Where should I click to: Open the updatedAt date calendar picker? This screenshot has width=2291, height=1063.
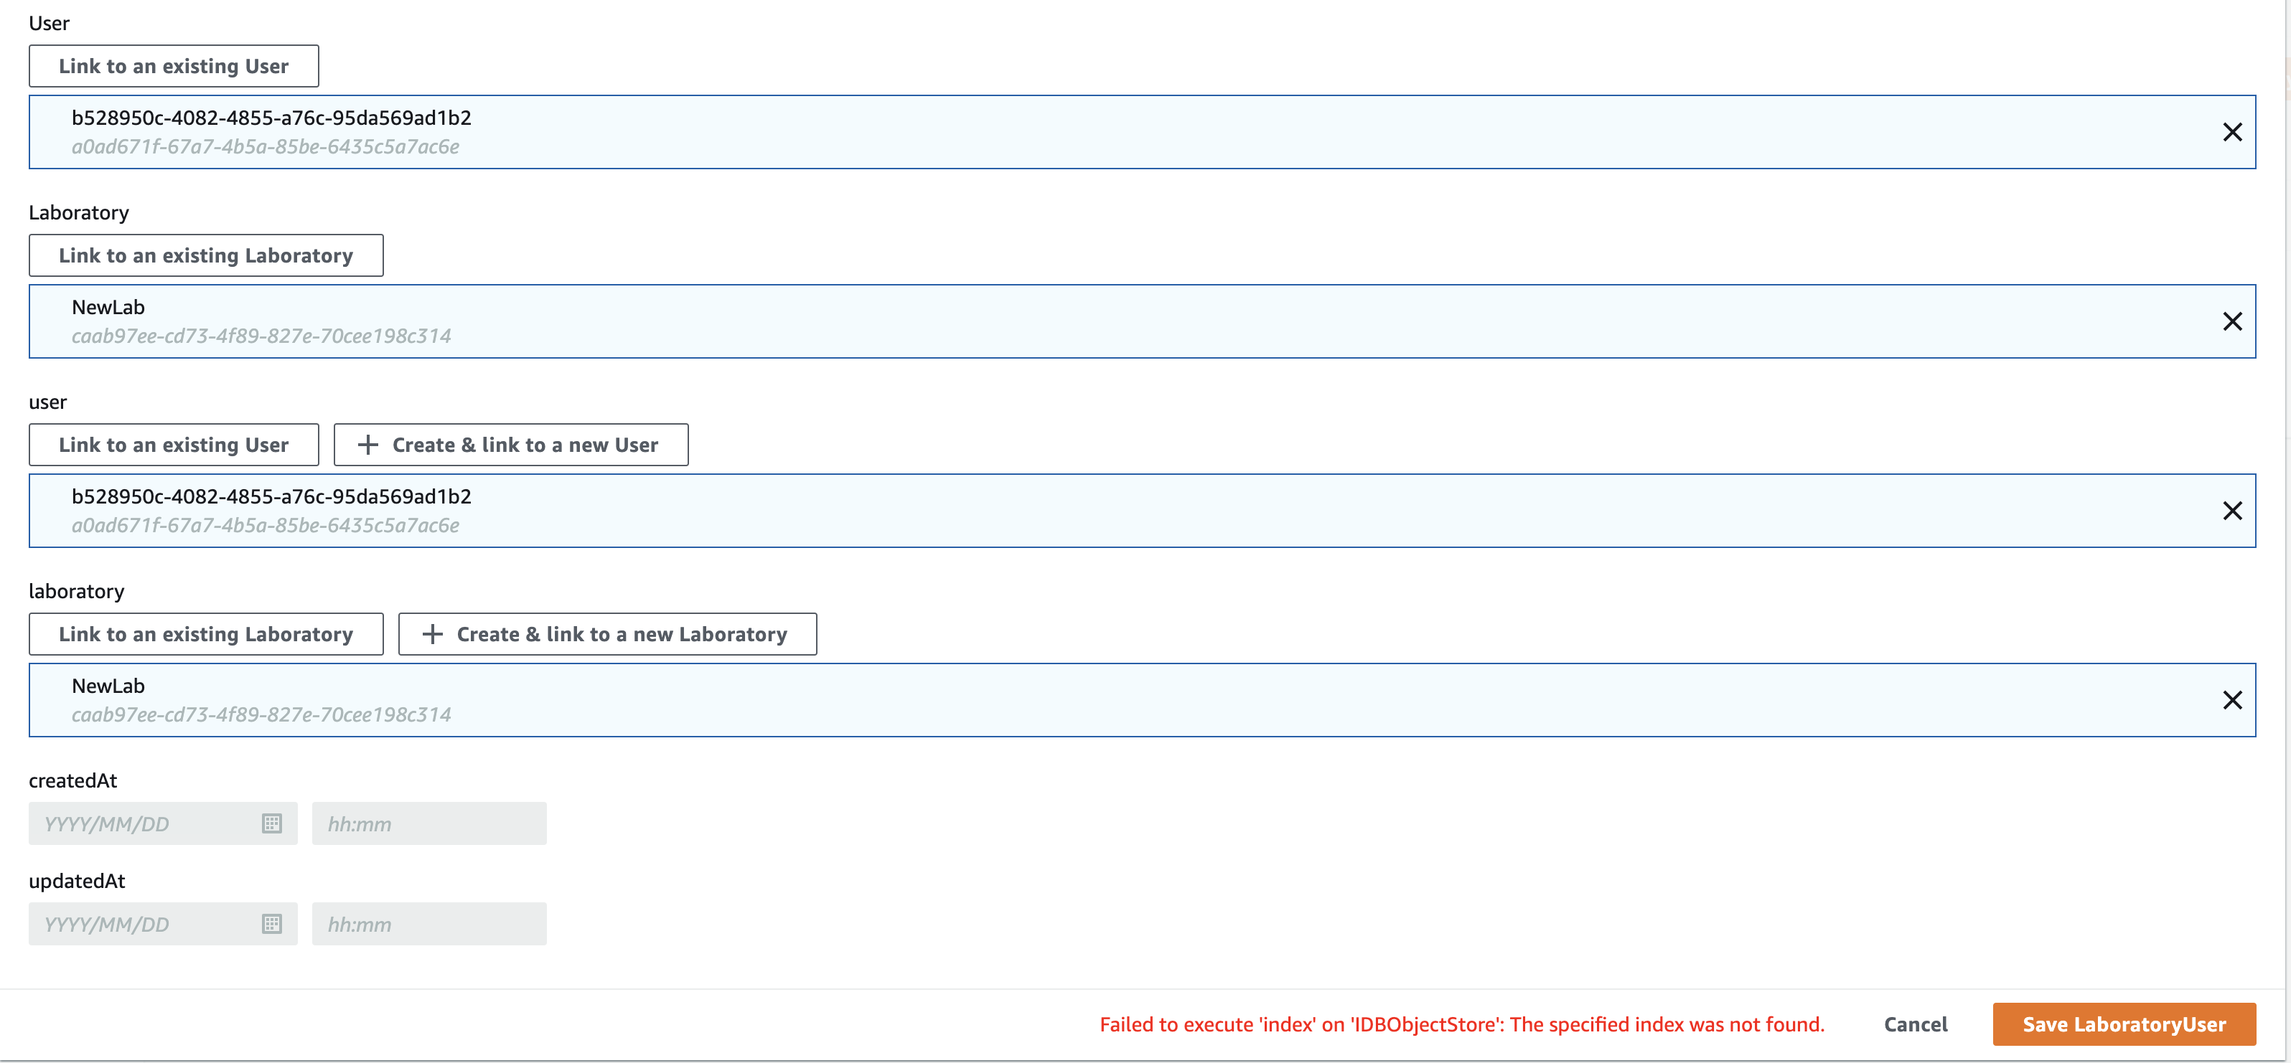click(x=272, y=923)
